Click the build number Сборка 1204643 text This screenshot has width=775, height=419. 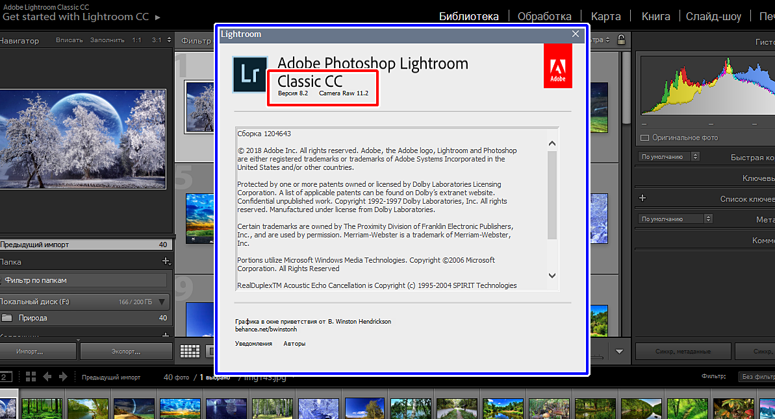point(264,134)
